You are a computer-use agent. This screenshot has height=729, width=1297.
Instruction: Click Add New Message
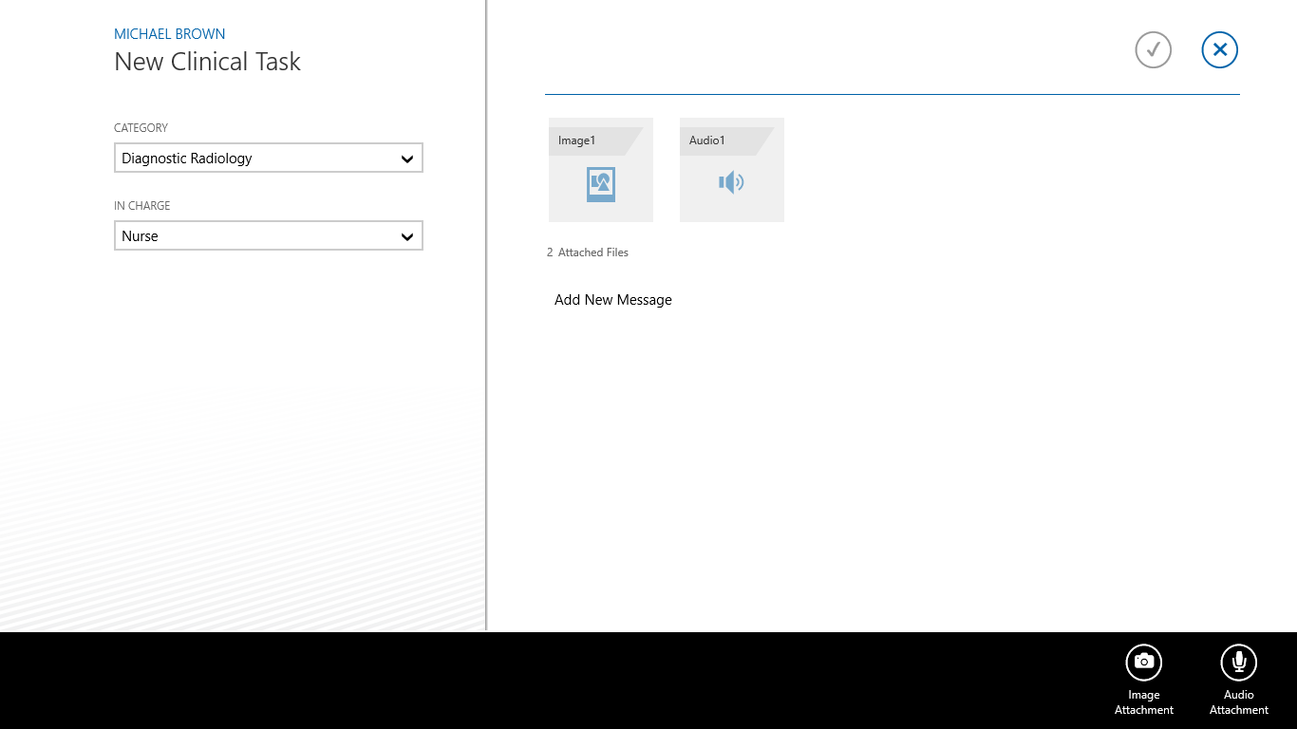tap(612, 299)
